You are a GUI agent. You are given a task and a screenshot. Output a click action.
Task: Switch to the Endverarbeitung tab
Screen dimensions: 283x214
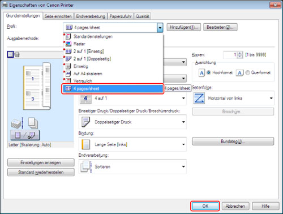91,16
